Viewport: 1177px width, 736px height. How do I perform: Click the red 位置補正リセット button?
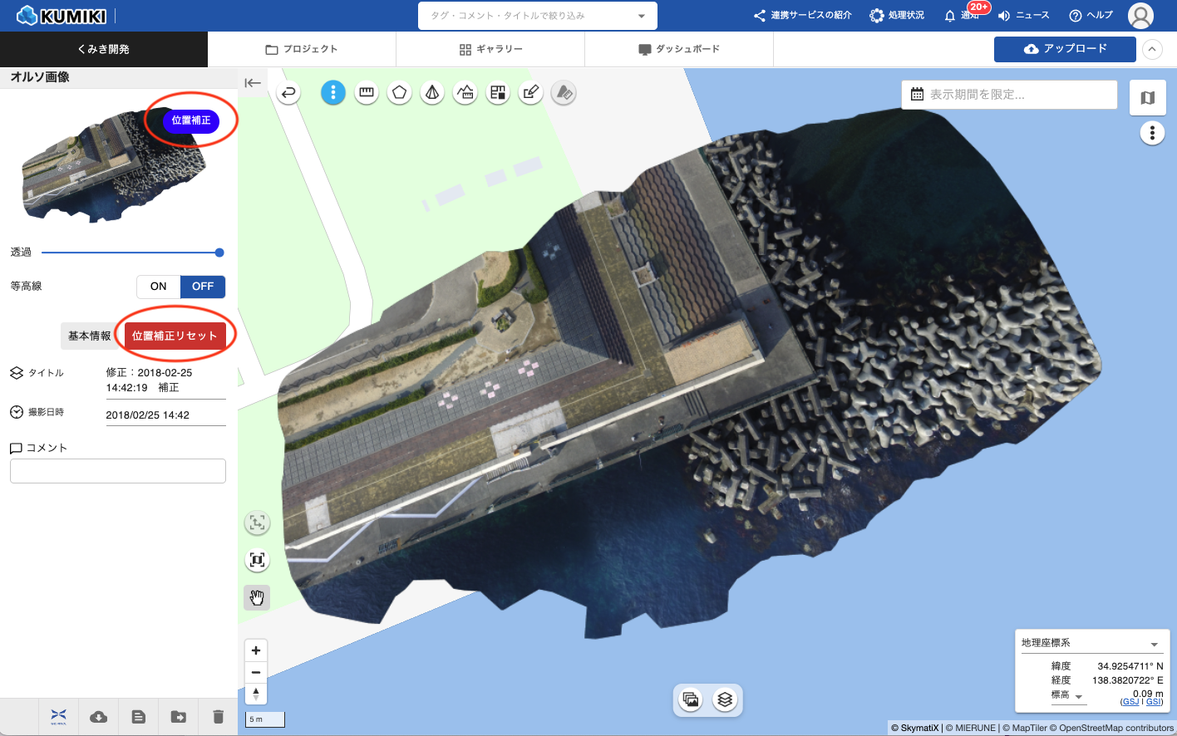[175, 336]
